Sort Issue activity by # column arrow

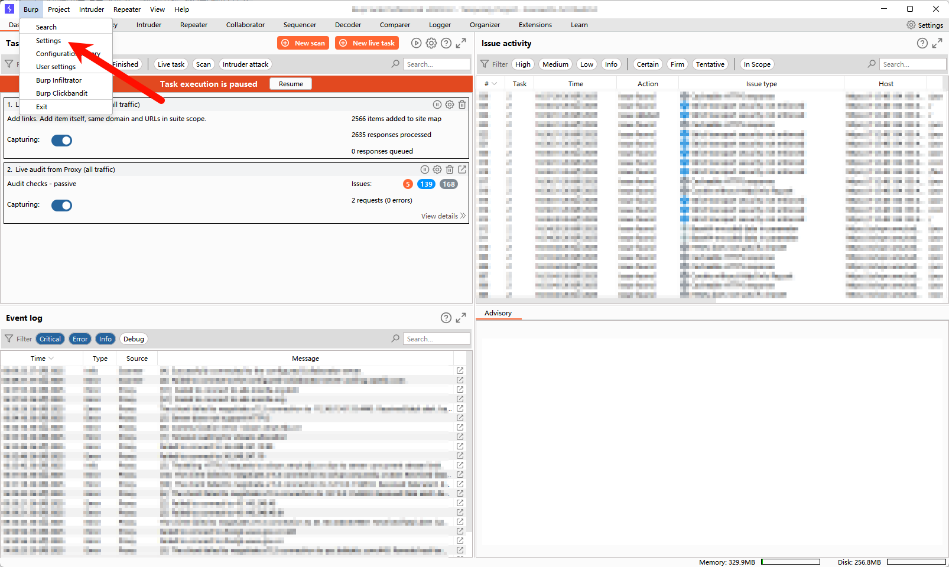point(495,84)
